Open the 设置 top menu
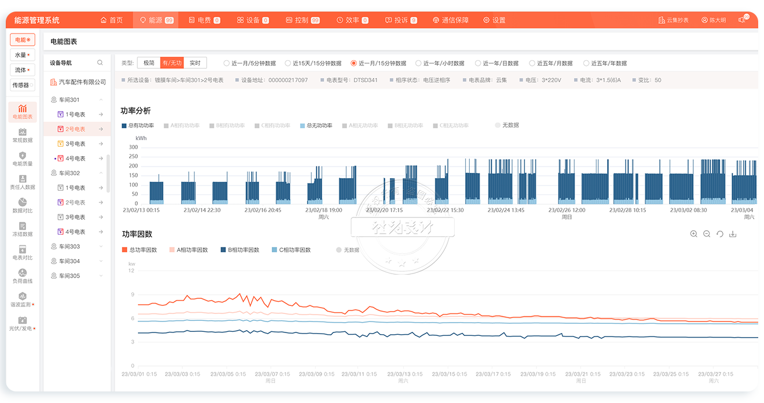 (494, 20)
